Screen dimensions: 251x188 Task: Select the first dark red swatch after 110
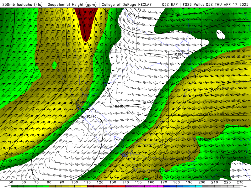(x=91, y=186)
